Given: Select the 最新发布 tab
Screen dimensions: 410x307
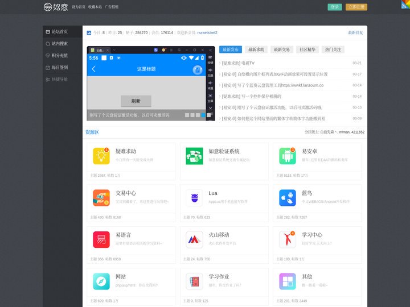Looking at the screenshot, I should [x=231, y=49].
